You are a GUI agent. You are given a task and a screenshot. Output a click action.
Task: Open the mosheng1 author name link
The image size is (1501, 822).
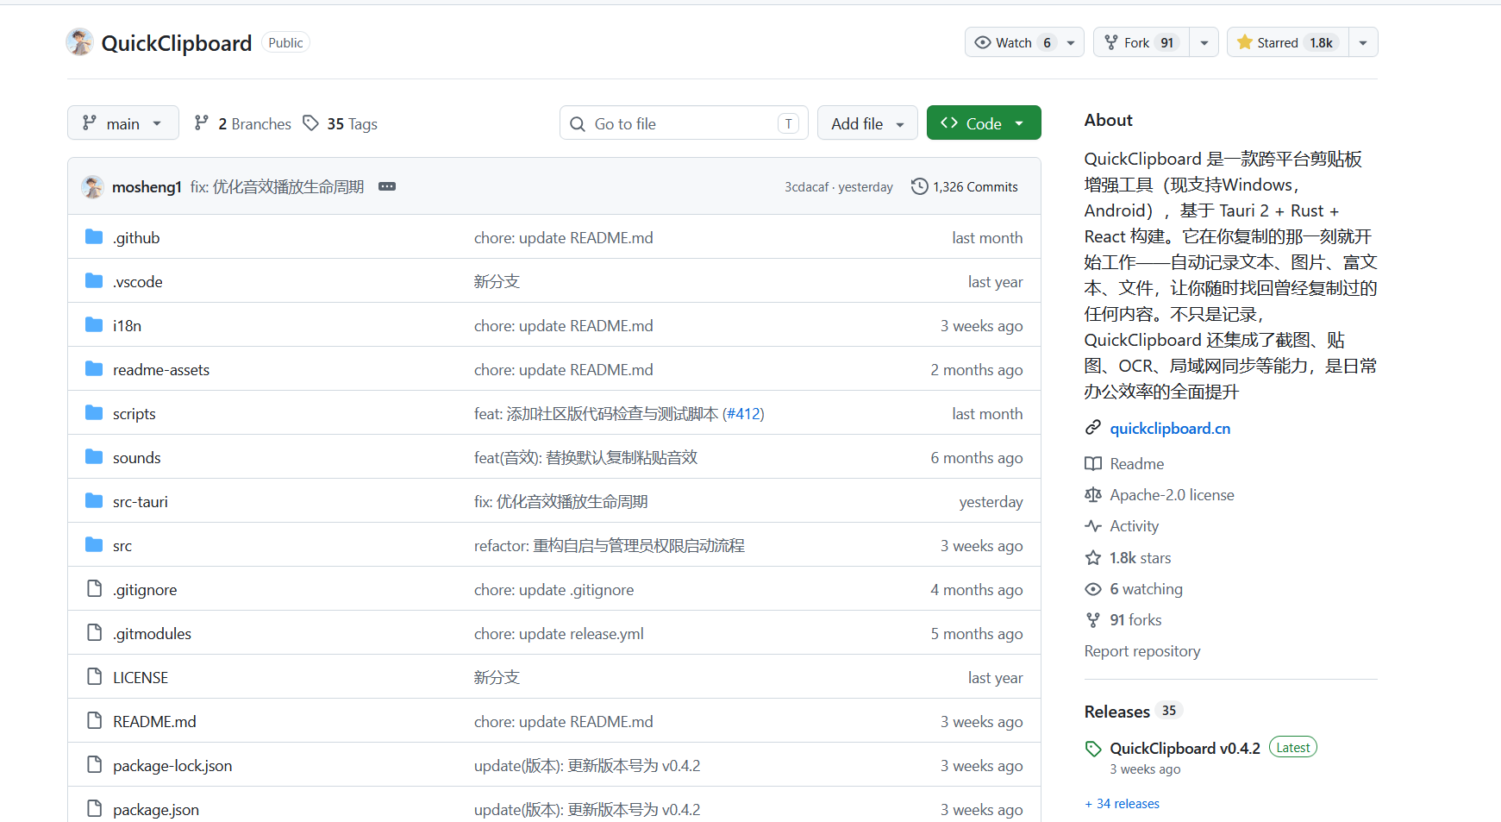tap(147, 186)
